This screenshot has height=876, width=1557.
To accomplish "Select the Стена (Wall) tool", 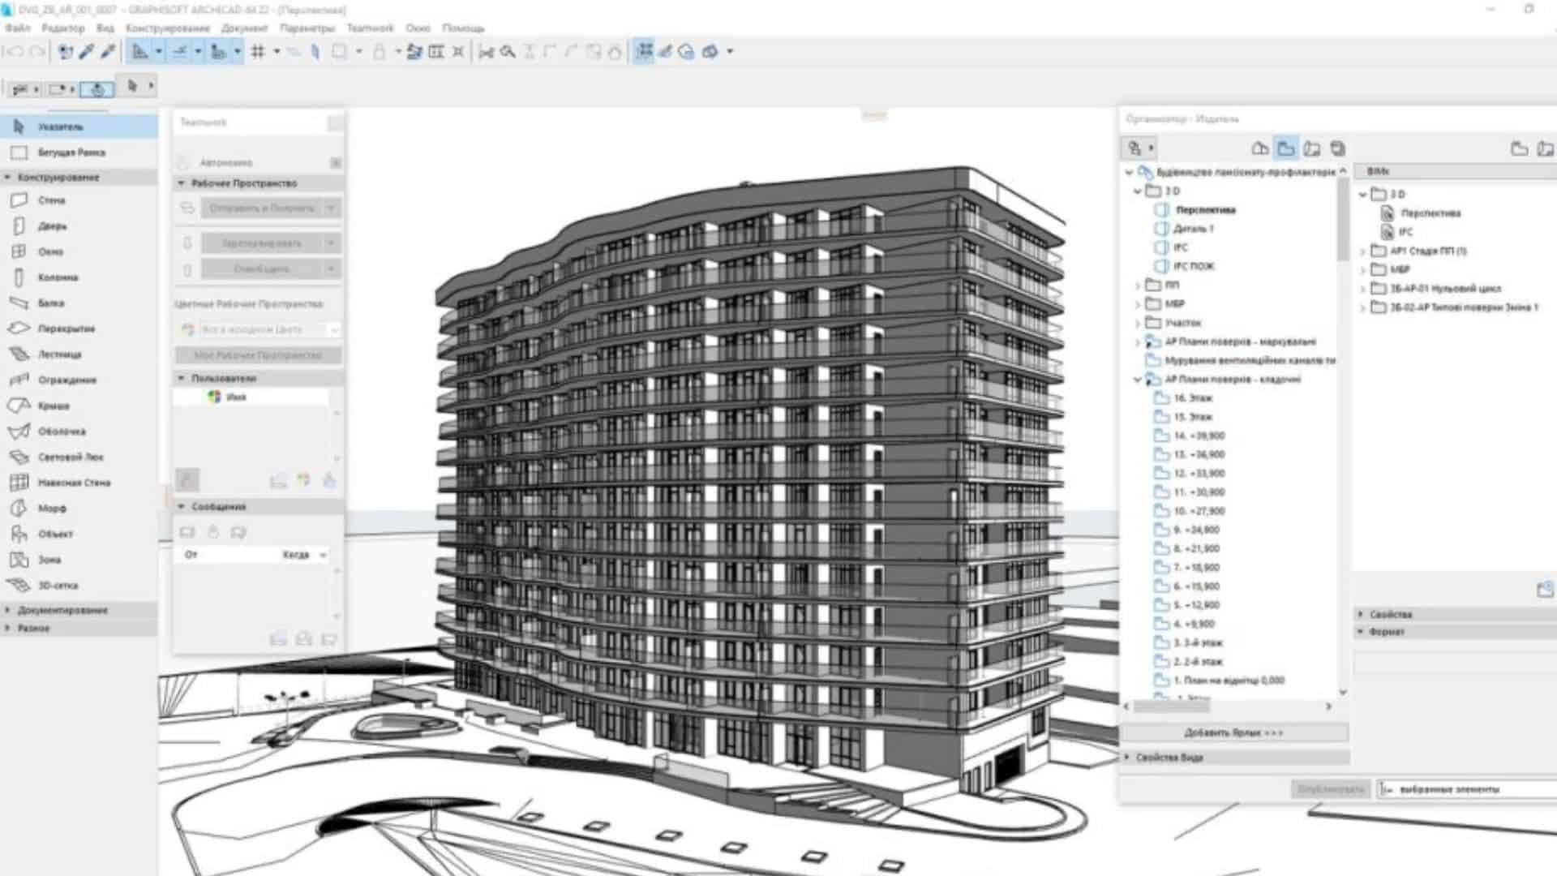I will tap(50, 200).
